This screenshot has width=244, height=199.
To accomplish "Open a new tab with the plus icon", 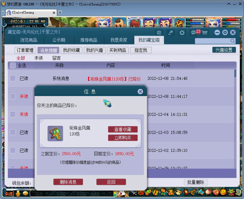I will click(60, 13).
